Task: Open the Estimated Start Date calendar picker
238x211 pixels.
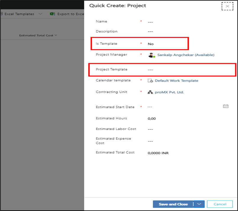Action: [x=226, y=106]
